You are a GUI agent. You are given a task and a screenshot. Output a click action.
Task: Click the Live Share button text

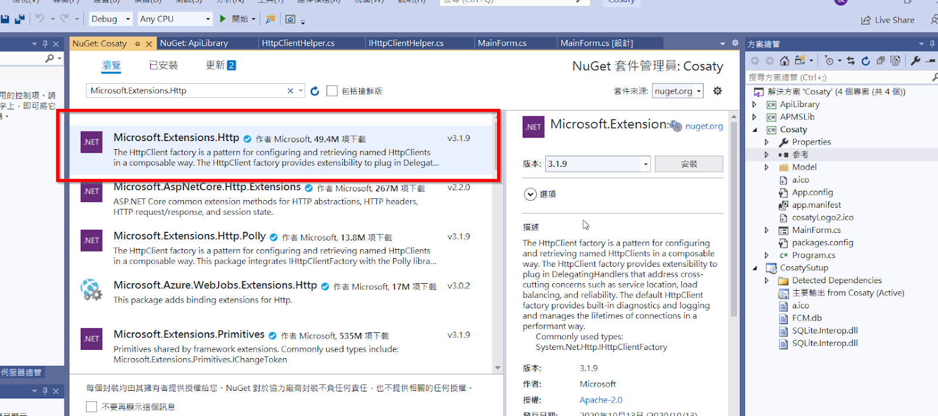tap(895, 20)
